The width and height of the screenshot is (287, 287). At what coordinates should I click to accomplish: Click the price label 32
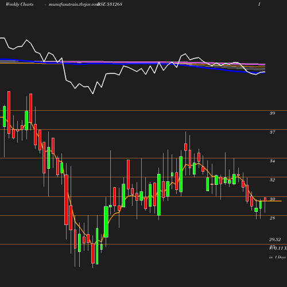(x=273, y=180)
